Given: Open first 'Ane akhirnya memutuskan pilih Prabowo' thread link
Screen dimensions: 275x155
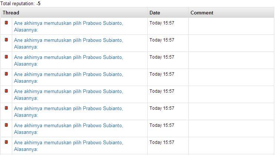Looking at the screenshot, I should pyautogui.click(x=68, y=27).
